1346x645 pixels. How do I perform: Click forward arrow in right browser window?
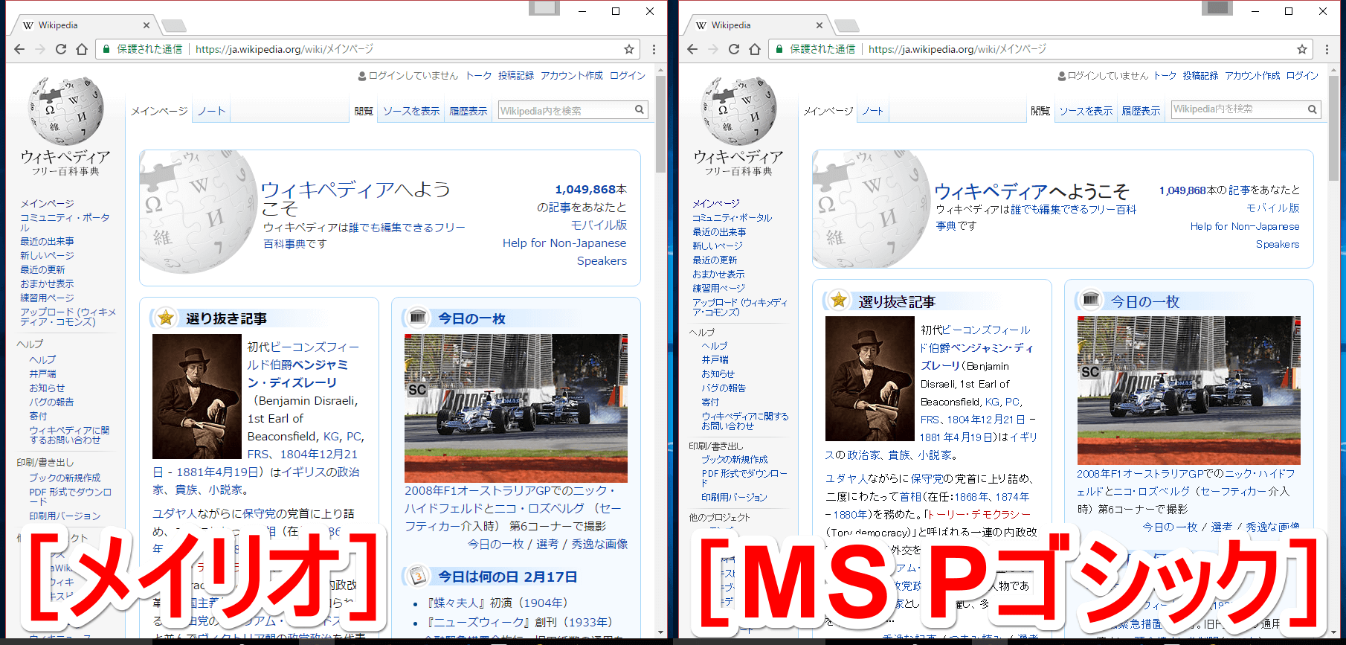[x=713, y=49]
